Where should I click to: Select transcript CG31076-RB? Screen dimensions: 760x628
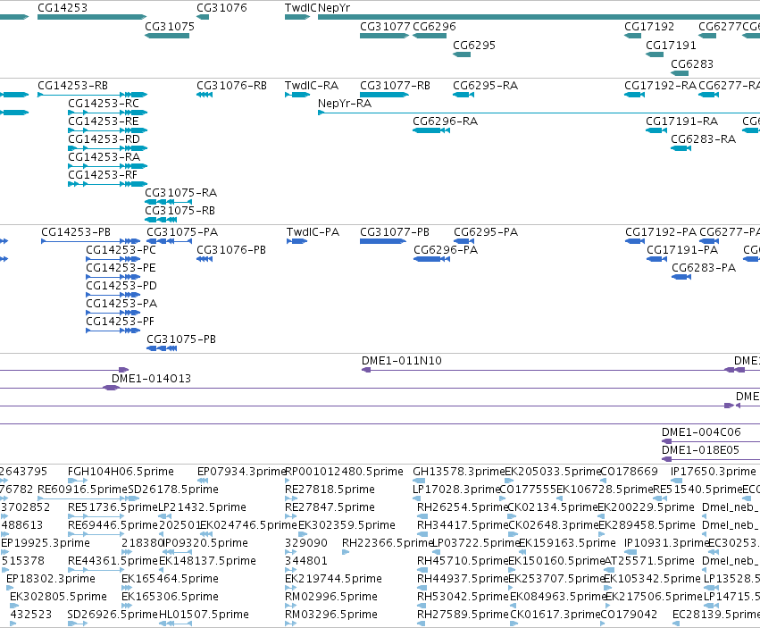click(x=231, y=86)
